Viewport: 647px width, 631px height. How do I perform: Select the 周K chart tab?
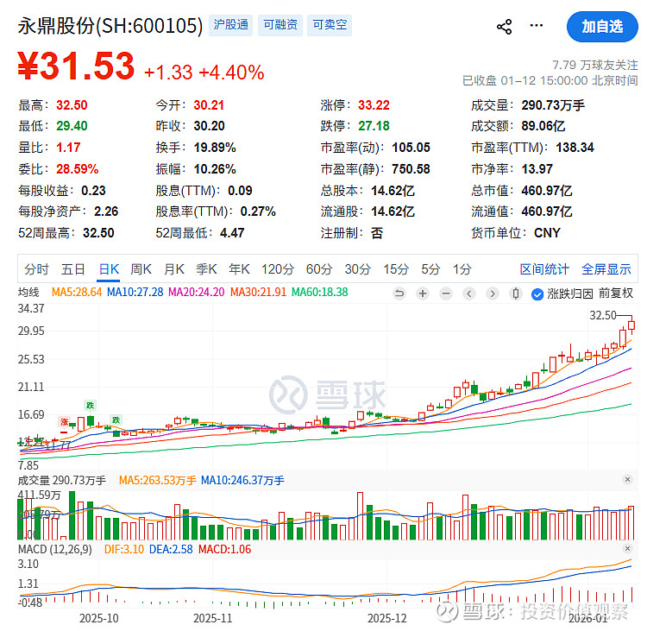141,269
